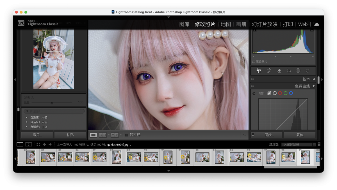Open the 关闭过滤器 filter dropdown
337x190 pixels.
(x=298, y=144)
